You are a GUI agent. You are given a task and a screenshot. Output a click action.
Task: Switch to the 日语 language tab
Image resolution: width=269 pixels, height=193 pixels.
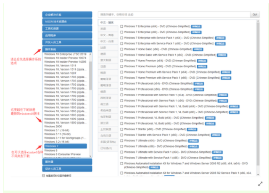108,66
